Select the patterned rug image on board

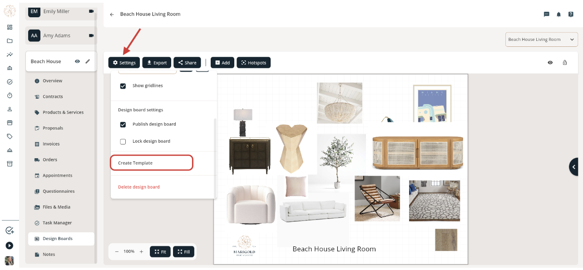pyautogui.click(x=434, y=200)
